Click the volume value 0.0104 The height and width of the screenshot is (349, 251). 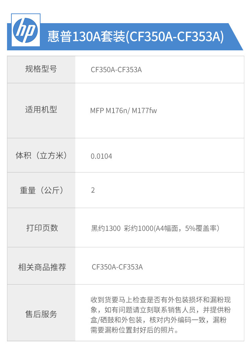click(101, 156)
